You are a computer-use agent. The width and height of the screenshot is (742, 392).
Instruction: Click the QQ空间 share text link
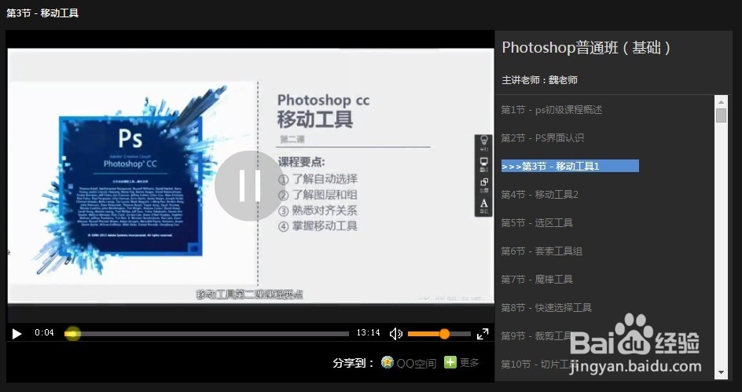(x=417, y=363)
